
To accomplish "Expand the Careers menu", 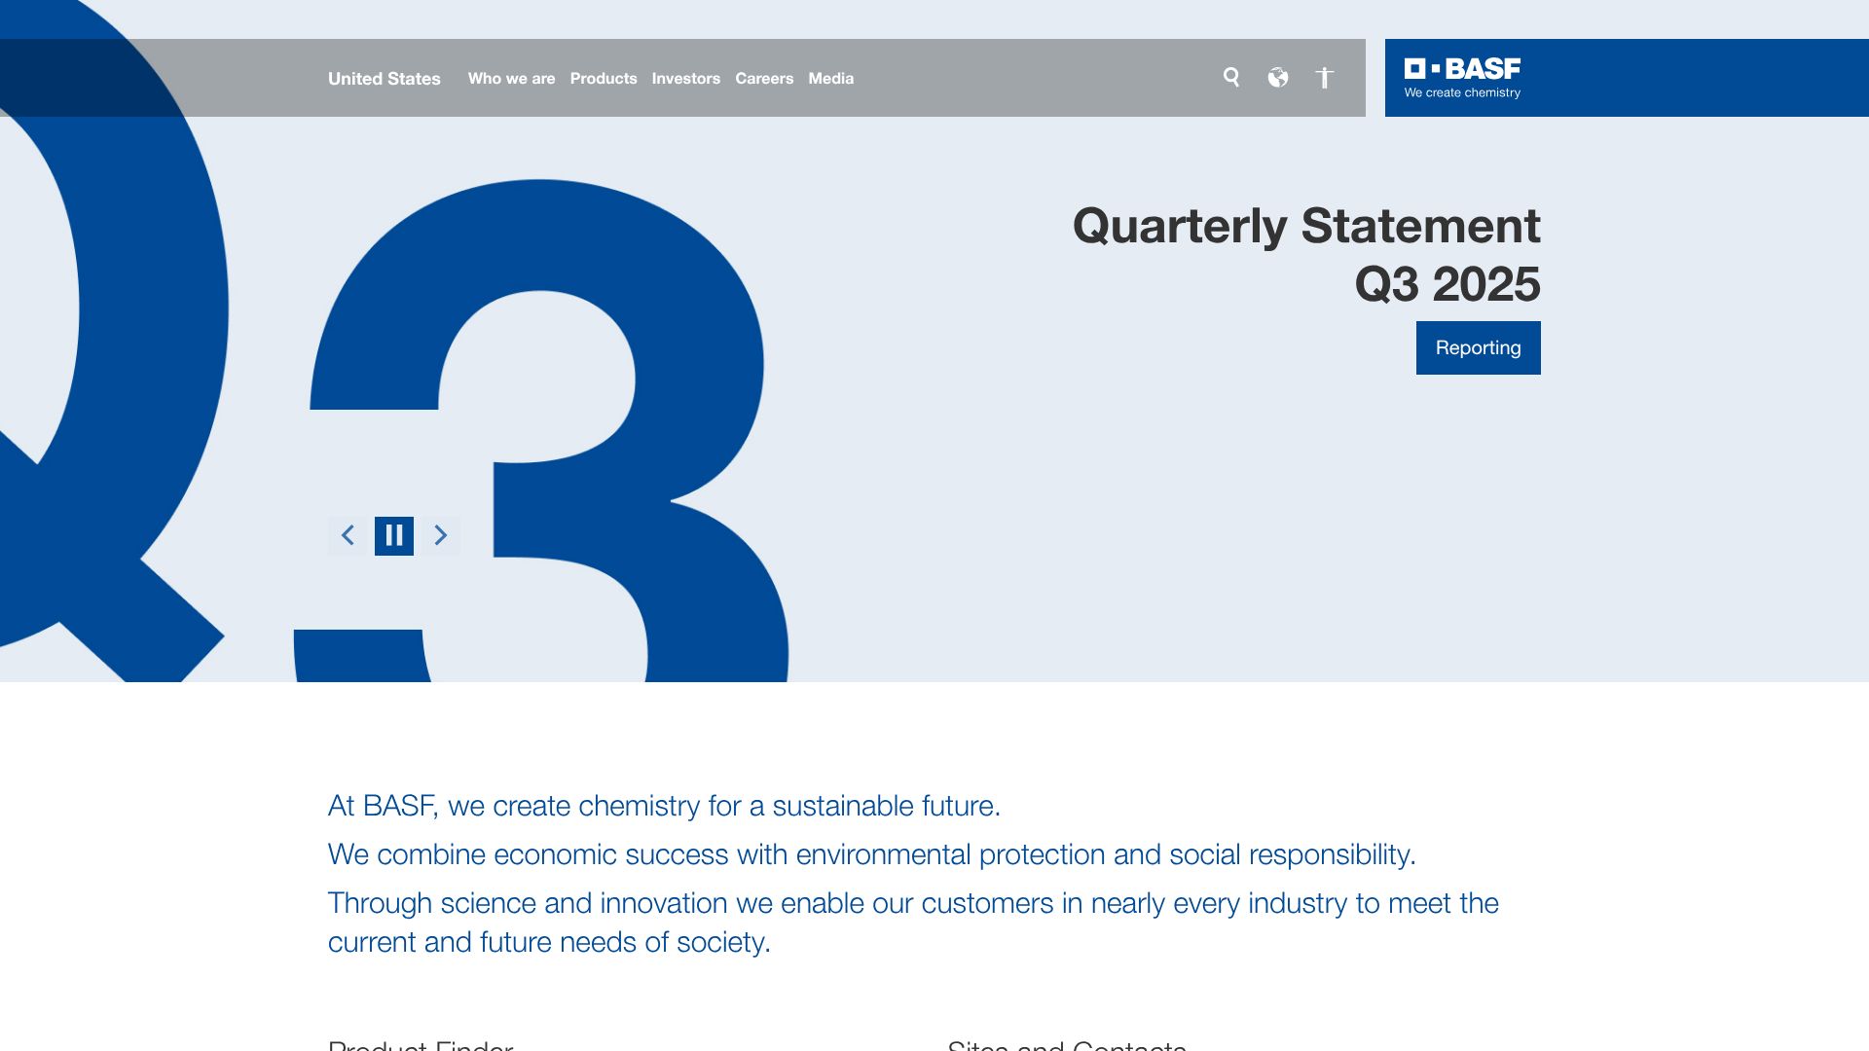I will click(x=764, y=79).
